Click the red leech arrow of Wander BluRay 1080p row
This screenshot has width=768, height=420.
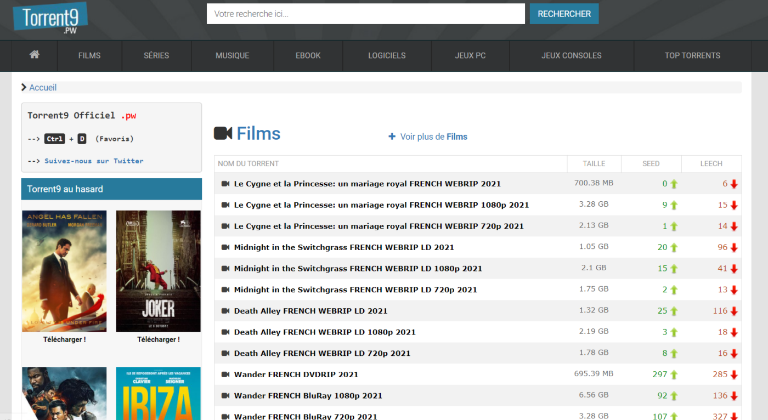[734, 396]
